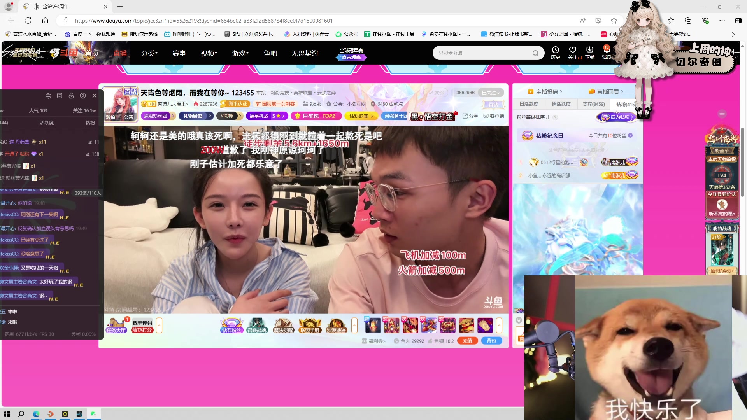Toggle the lock icon in chat panel
747x420 pixels.
(71, 96)
